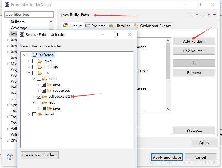Click the Apply and Close button
The width and height of the screenshot is (222, 168).
[x=167, y=157]
